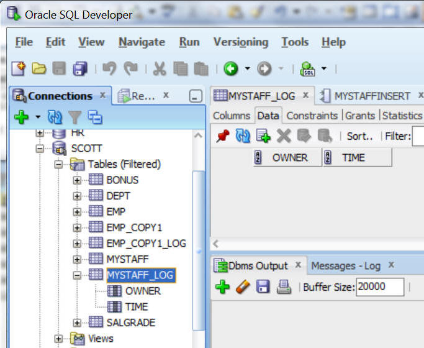Expand the EMP_COPY1_LOG table node
424x348 pixels.
77,244
